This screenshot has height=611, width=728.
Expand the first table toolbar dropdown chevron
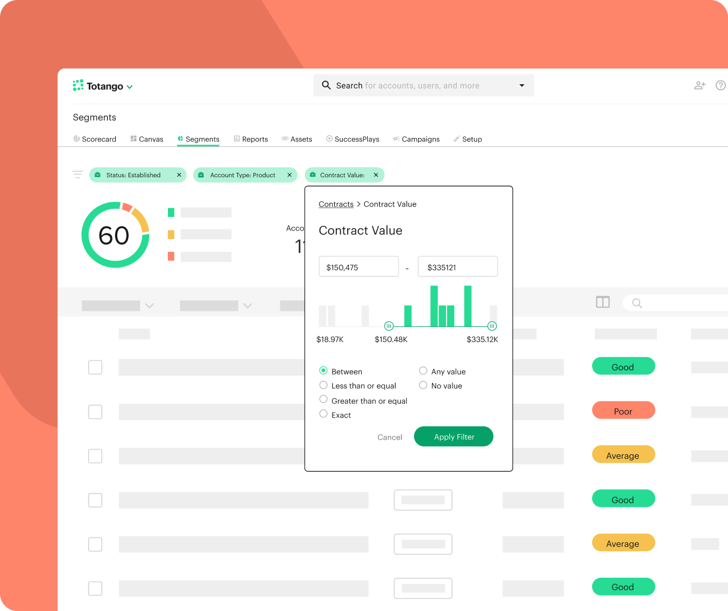click(x=150, y=305)
